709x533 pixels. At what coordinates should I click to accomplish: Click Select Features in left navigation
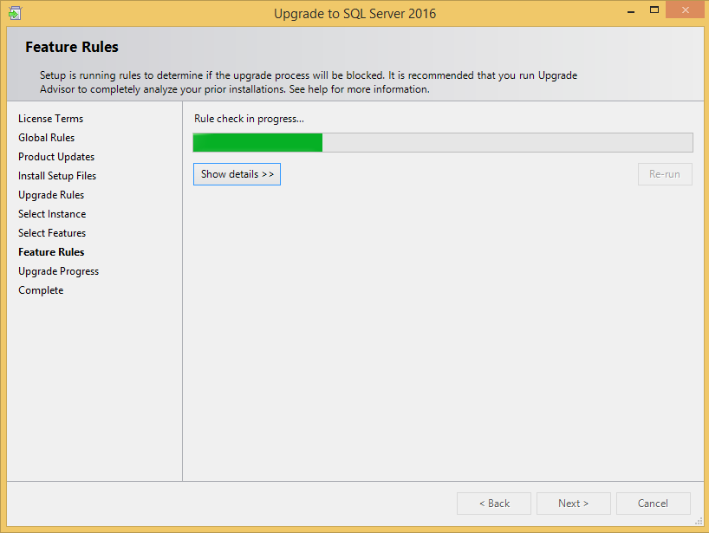point(52,233)
